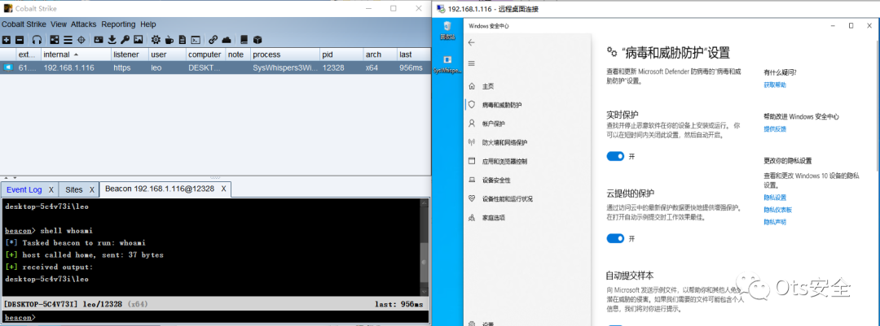This screenshot has height=326, width=880.
Task: Sort sessions by the note column header
Action: pyautogui.click(x=238, y=54)
